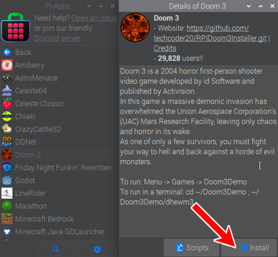278x257 pixels.
Task: Choose Friday Night Funkin' Rewritten entry
Action: coord(63,168)
